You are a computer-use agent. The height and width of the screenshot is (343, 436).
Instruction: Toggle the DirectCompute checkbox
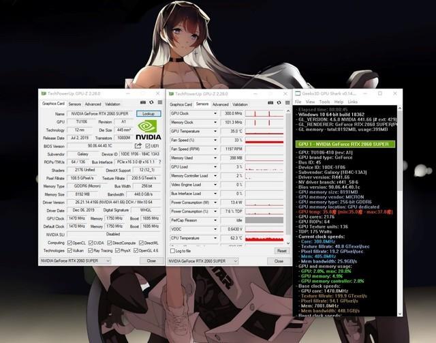pos(110,243)
